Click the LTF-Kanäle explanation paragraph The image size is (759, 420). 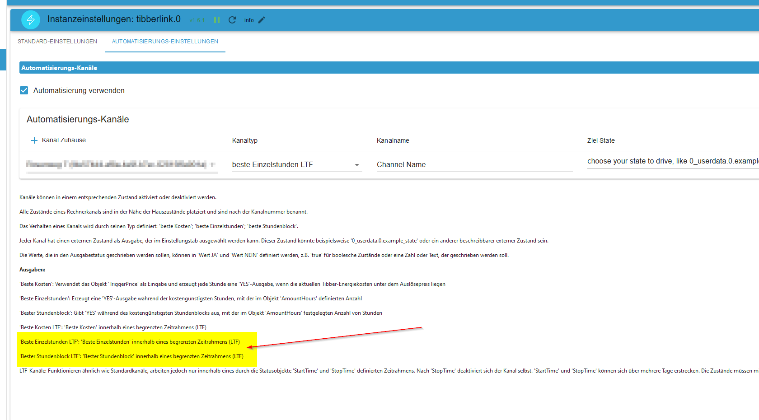389,371
